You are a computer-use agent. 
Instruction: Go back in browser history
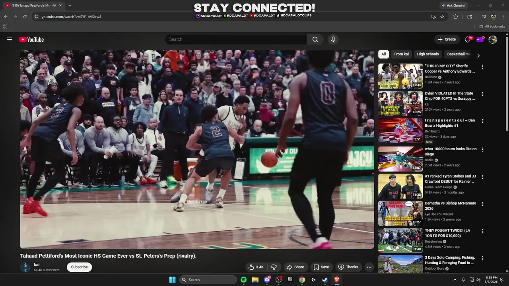pos(6,17)
